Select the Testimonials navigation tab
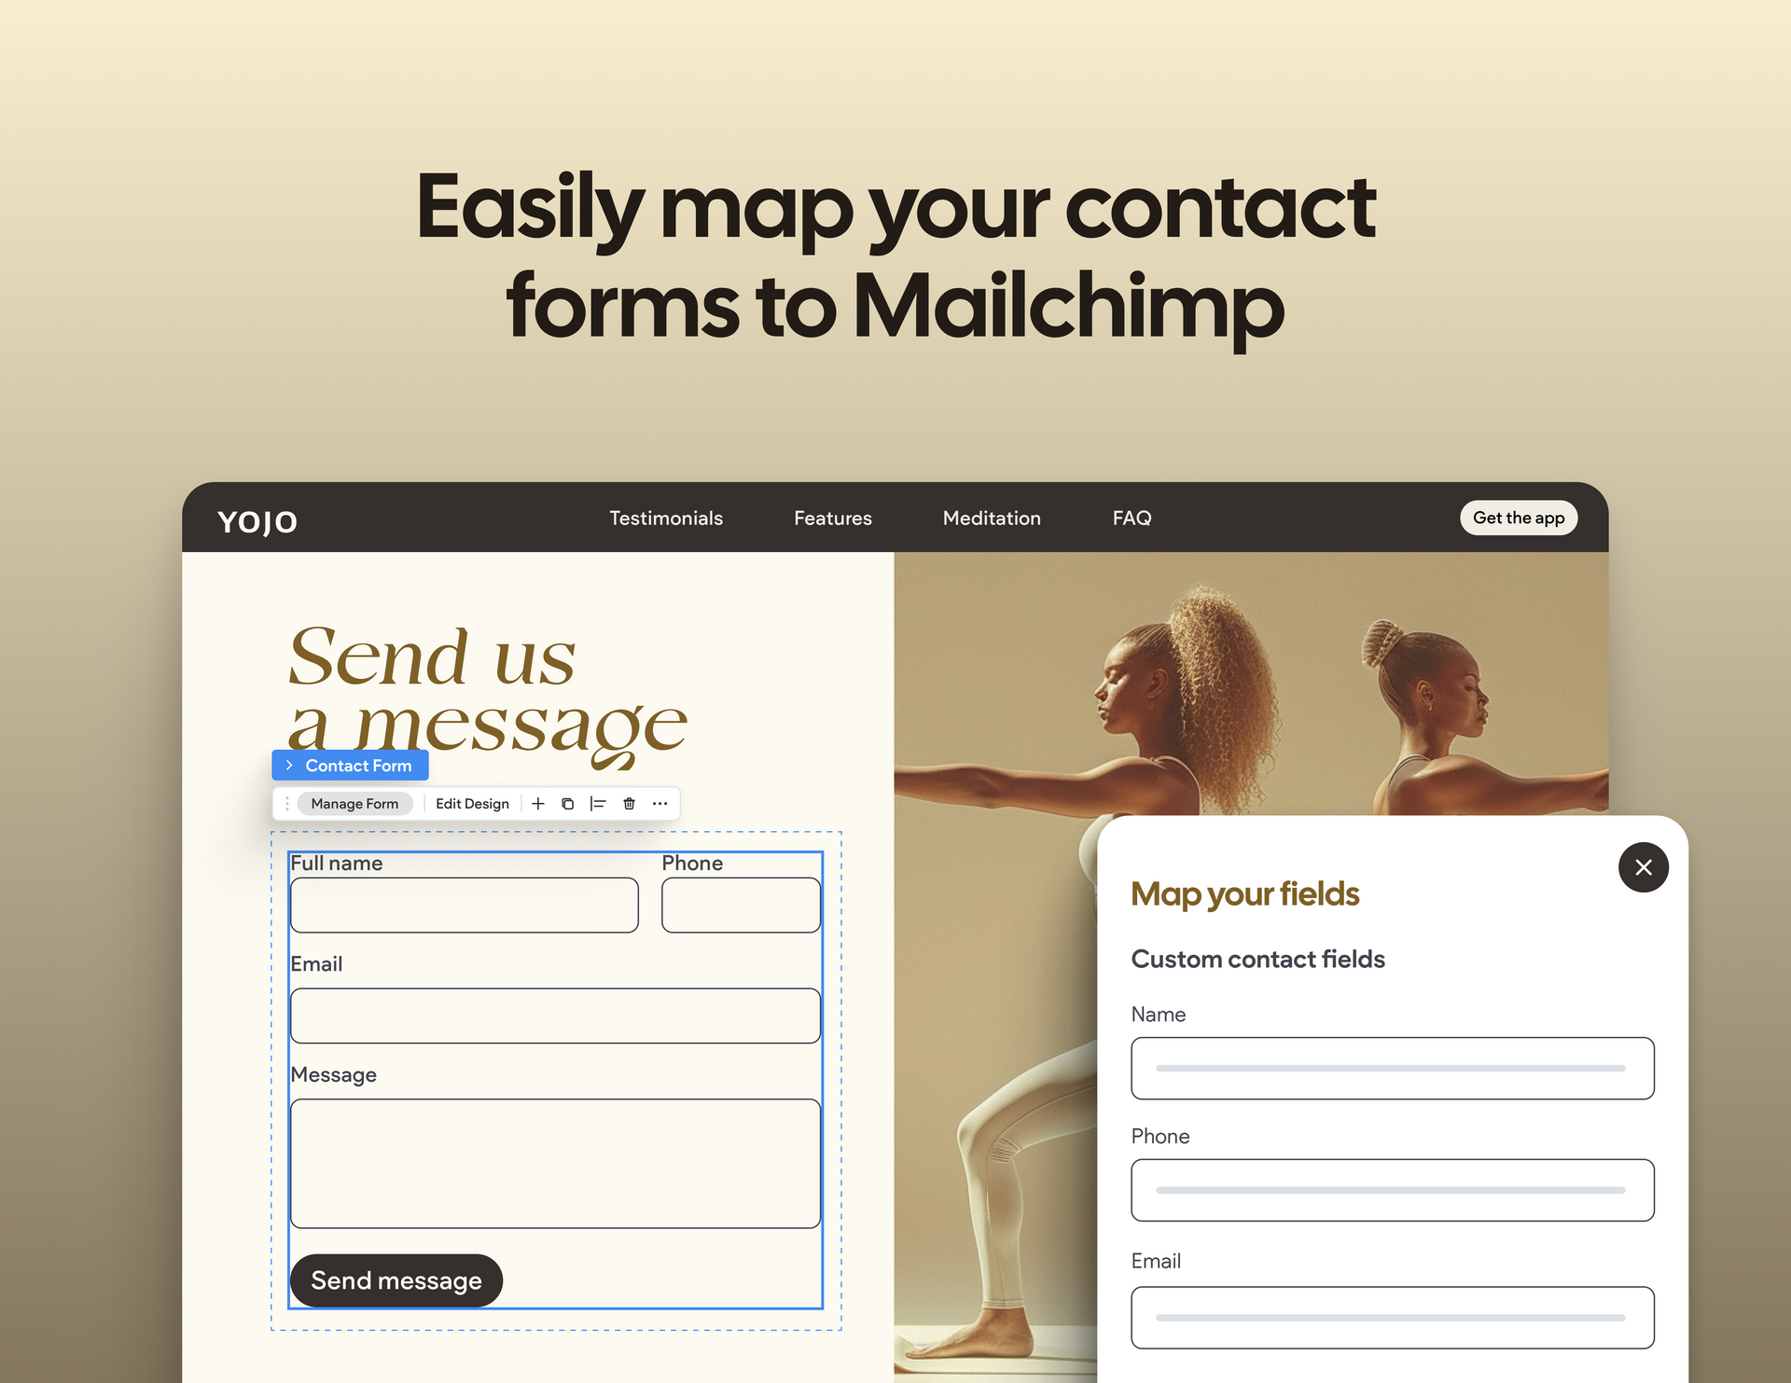 click(x=665, y=519)
